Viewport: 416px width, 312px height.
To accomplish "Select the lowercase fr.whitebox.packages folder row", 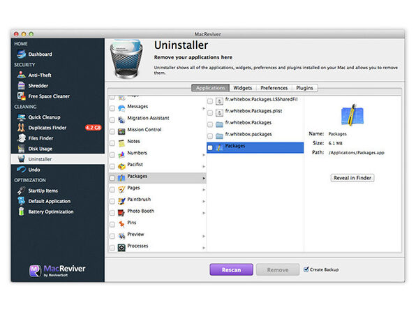I will 255,135.
